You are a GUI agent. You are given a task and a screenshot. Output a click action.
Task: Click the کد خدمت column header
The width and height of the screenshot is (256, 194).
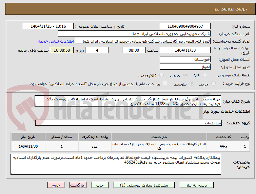223,137
